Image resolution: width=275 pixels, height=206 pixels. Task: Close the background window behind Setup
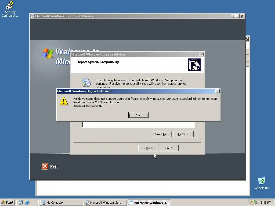(247, 39)
